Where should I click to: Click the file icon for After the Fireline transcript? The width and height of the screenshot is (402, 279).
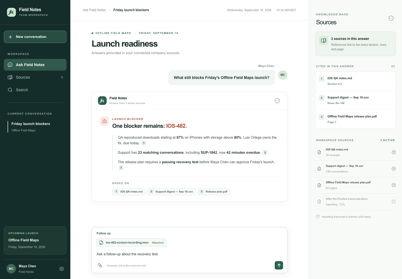pos(319,201)
